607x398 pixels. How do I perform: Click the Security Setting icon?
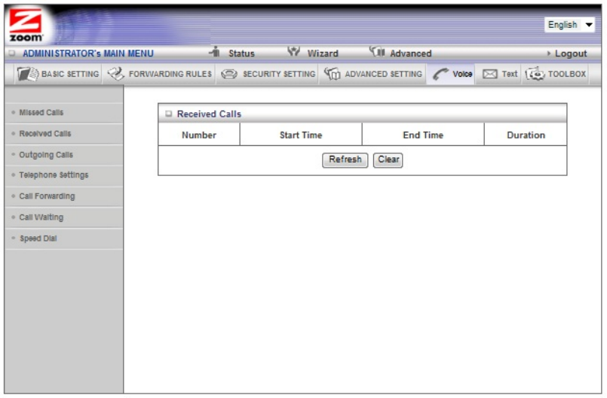coord(228,74)
